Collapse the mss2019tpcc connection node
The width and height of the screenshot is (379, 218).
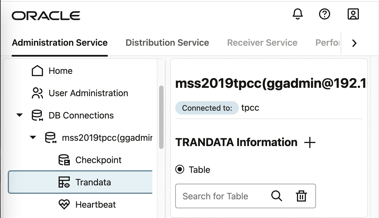coord(33,137)
